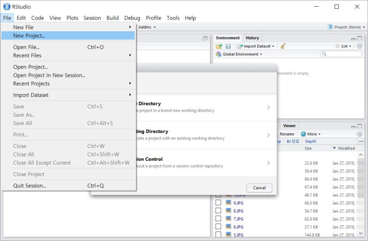Select Open File... from File menu

pyautogui.click(x=68, y=47)
